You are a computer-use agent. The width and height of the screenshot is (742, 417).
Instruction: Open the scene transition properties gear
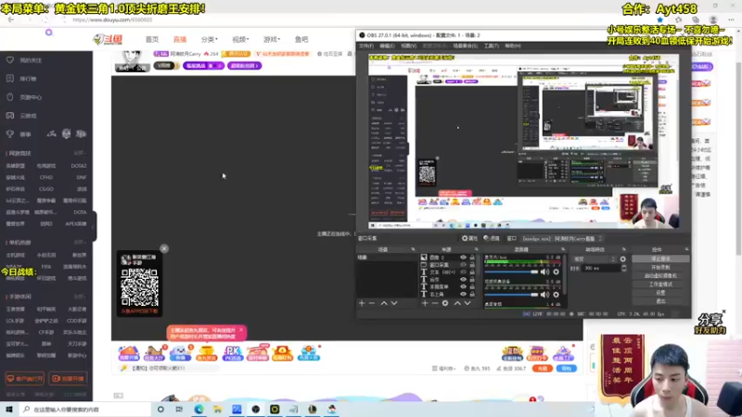click(622, 259)
